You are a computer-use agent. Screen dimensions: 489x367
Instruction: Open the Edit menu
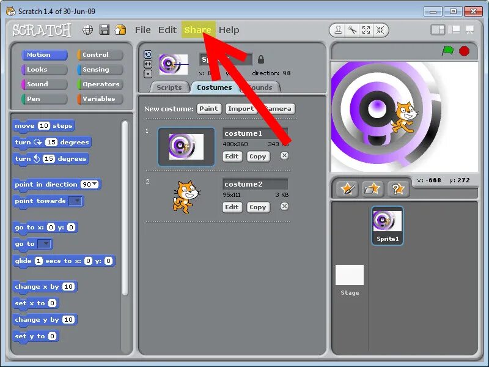[167, 30]
